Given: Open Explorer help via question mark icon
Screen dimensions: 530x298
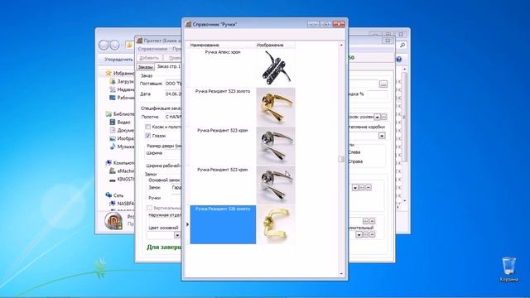Looking at the screenshot, I should 399,59.
